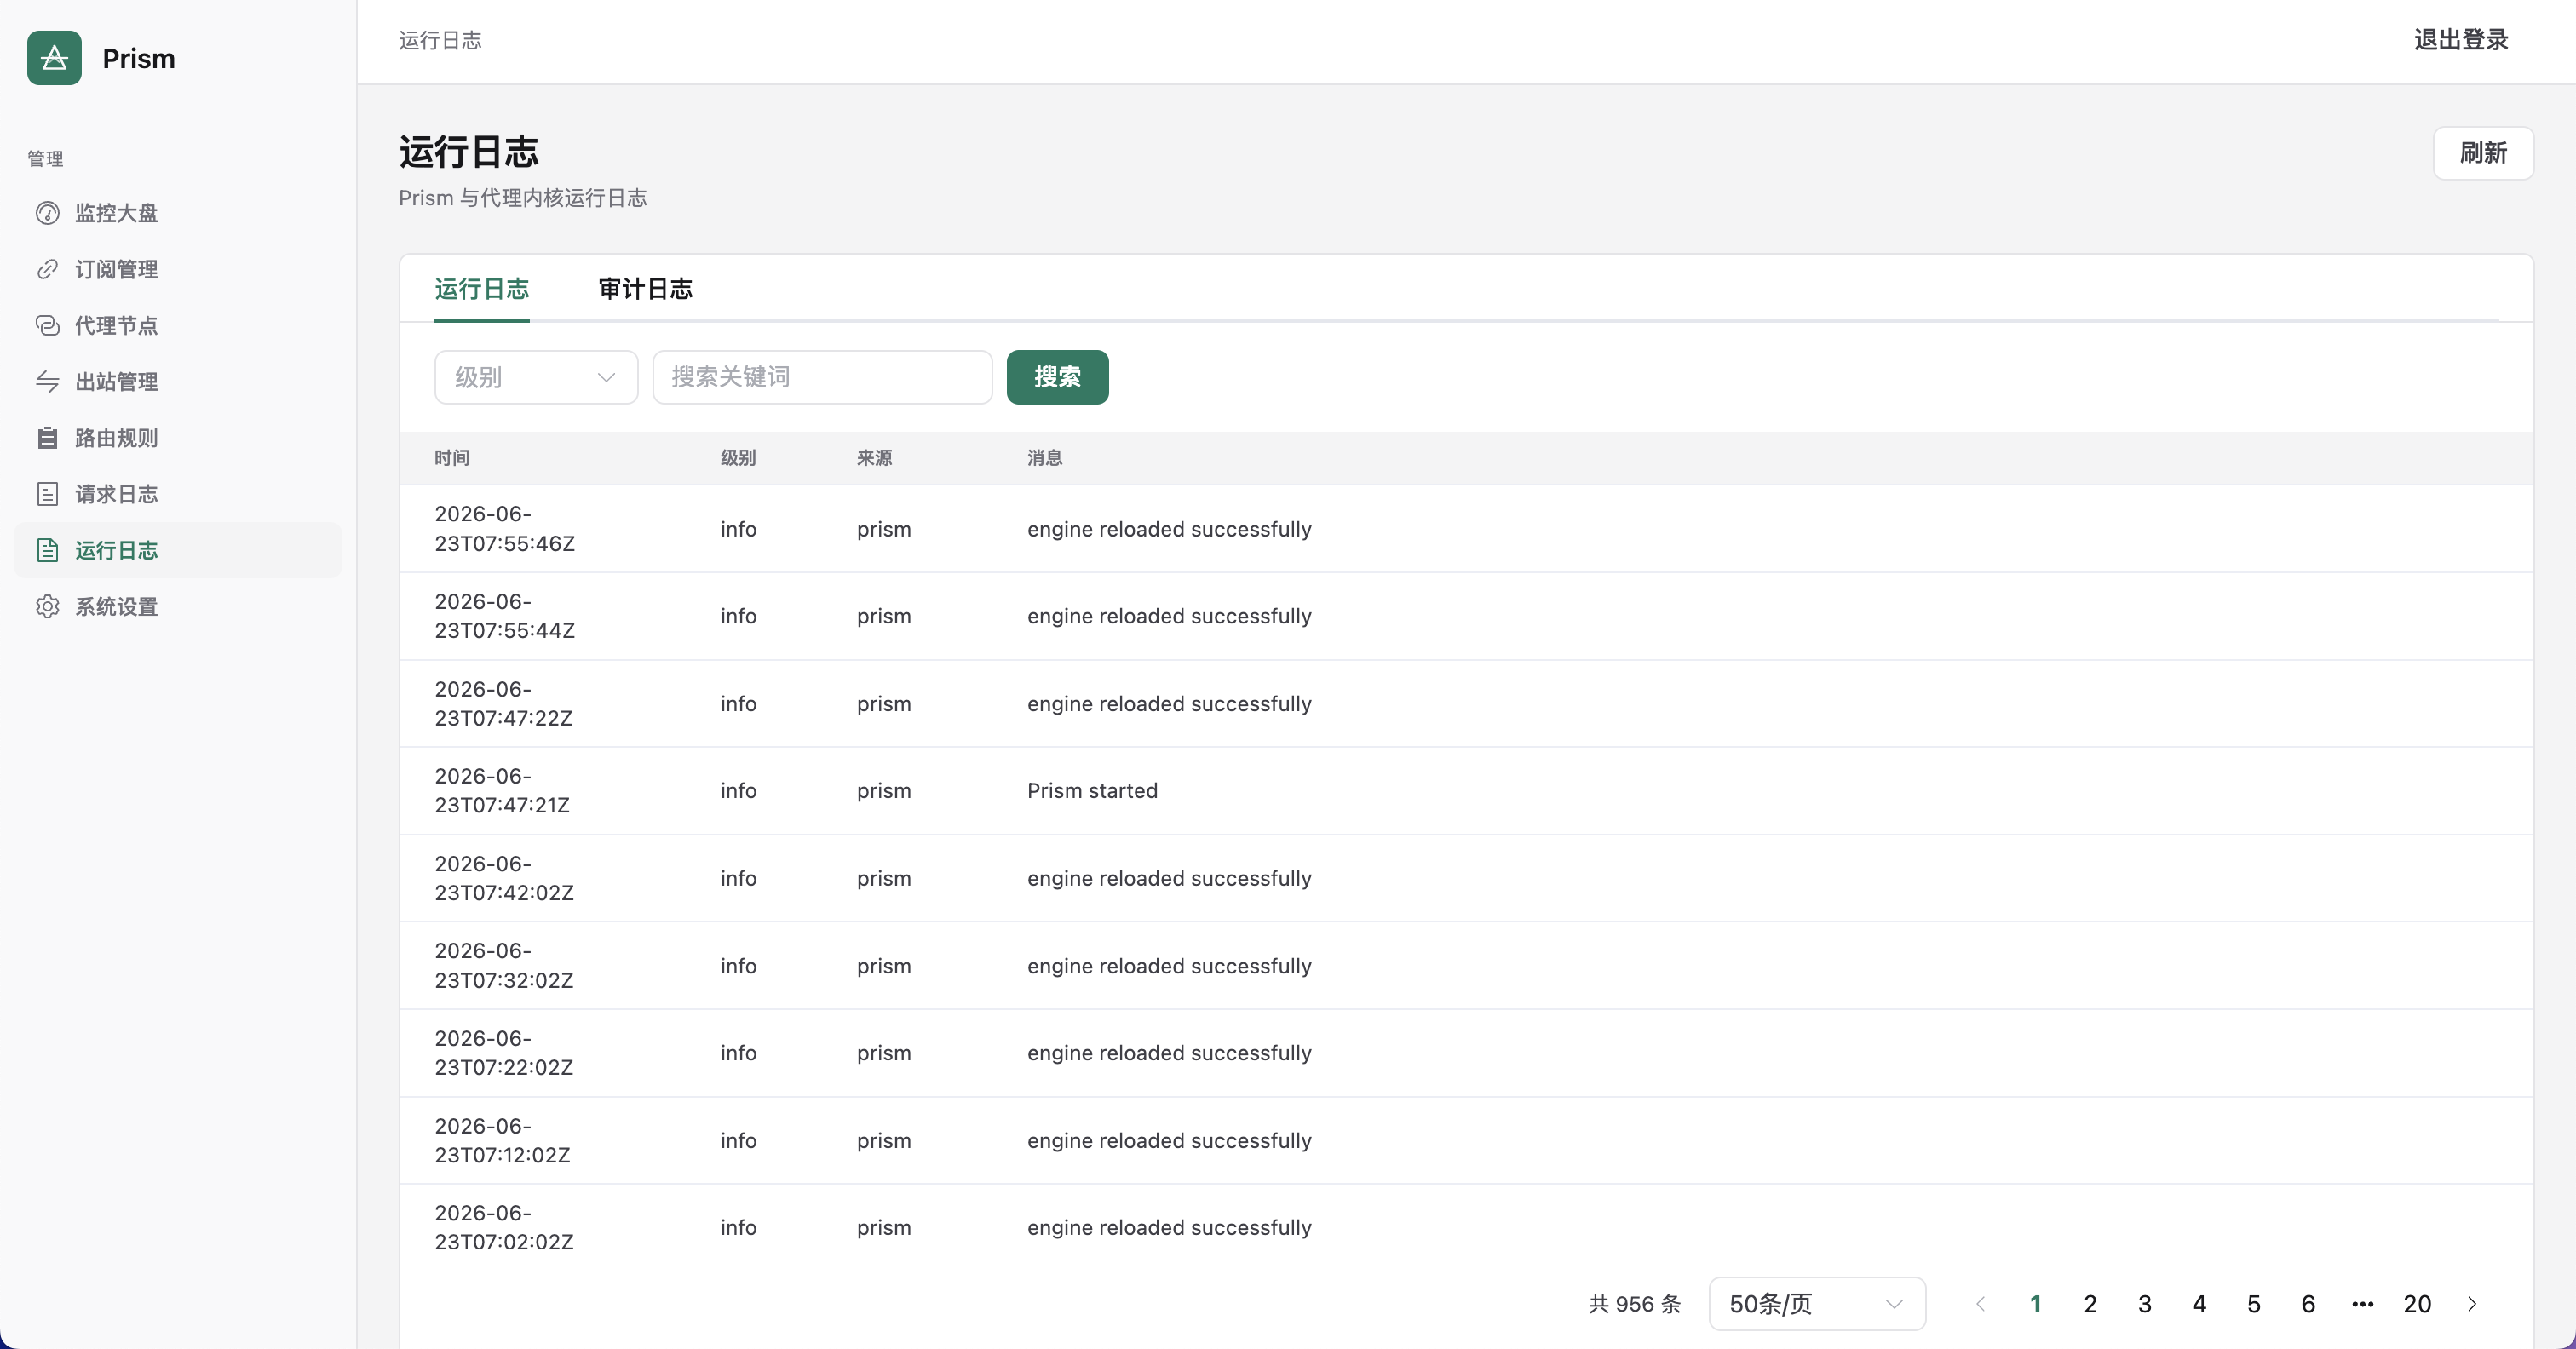2576x1349 pixels.
Task: Jump to last page 20
Action: point(2417,1304)
